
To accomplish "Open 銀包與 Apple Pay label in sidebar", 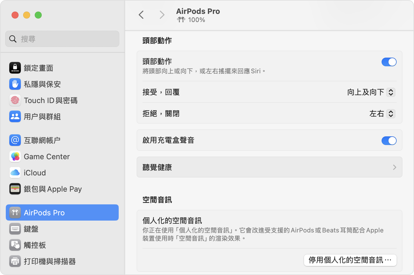I will [x=53, y=189].
